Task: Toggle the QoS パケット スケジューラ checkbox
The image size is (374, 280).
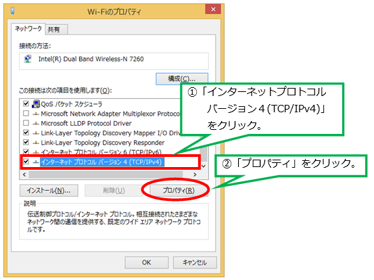Action: click(26, 103)
